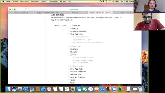Screen dimensions: 165x93
Task: Open Launchpad rocket icon in Dock
Action: [x=20, y=89]
